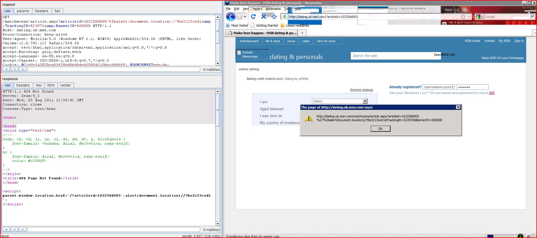The image size is (537, 238).
Task: Click the browser Forward arrow
Action: tap(239, 17)
